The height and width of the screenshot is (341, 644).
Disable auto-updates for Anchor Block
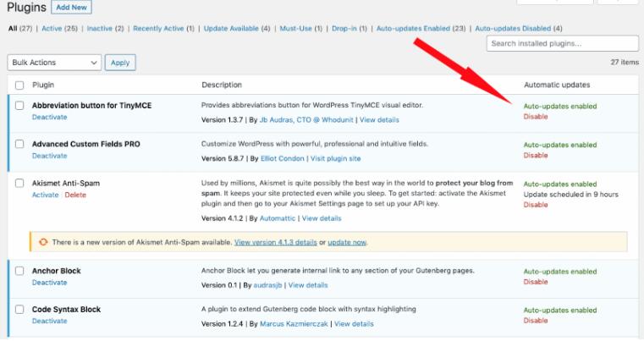click(536, 282)
